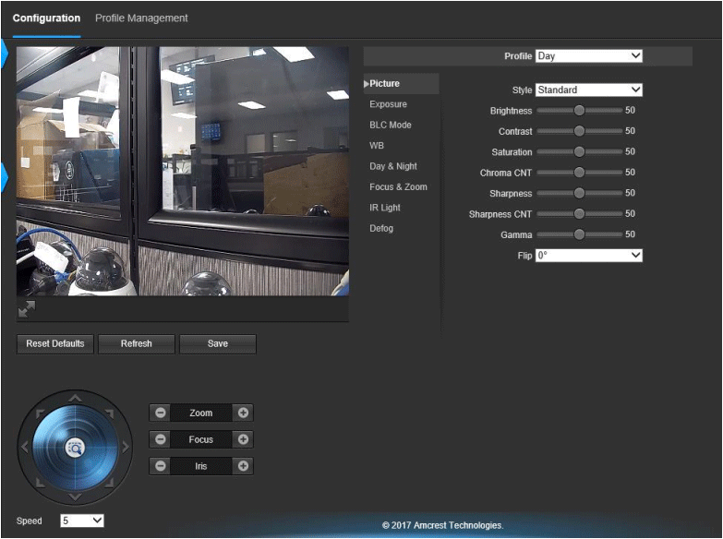
Task: Click the fullscreen expand arrows icon
Action: click(27, 309)
